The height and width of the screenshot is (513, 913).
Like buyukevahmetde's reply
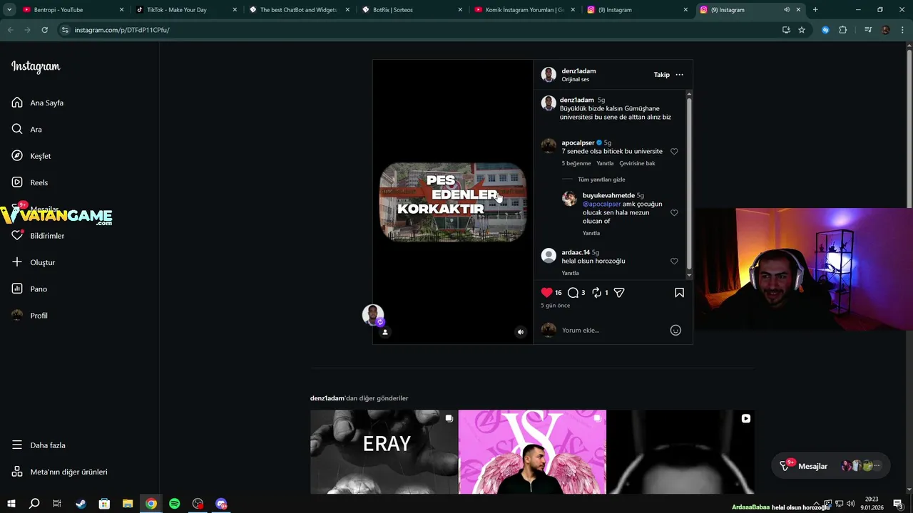click(674, 212)
